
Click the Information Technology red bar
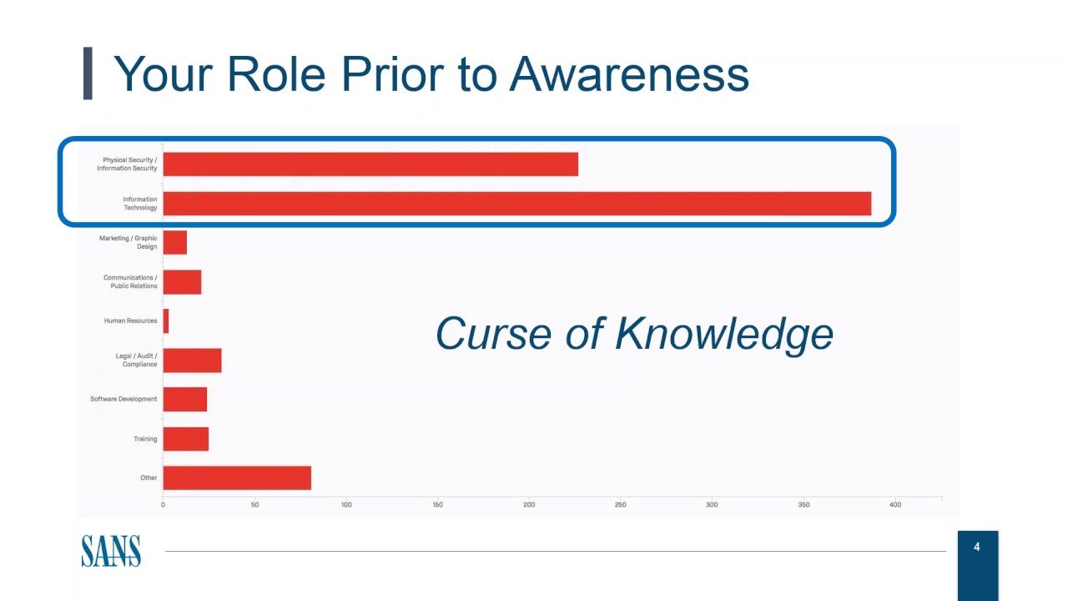(516, 204)
